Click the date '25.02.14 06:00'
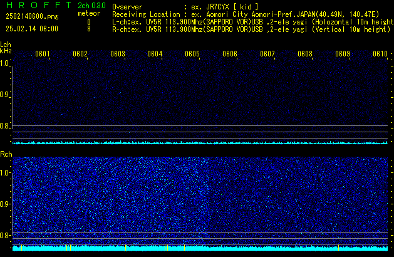 (x=32, y=29)
